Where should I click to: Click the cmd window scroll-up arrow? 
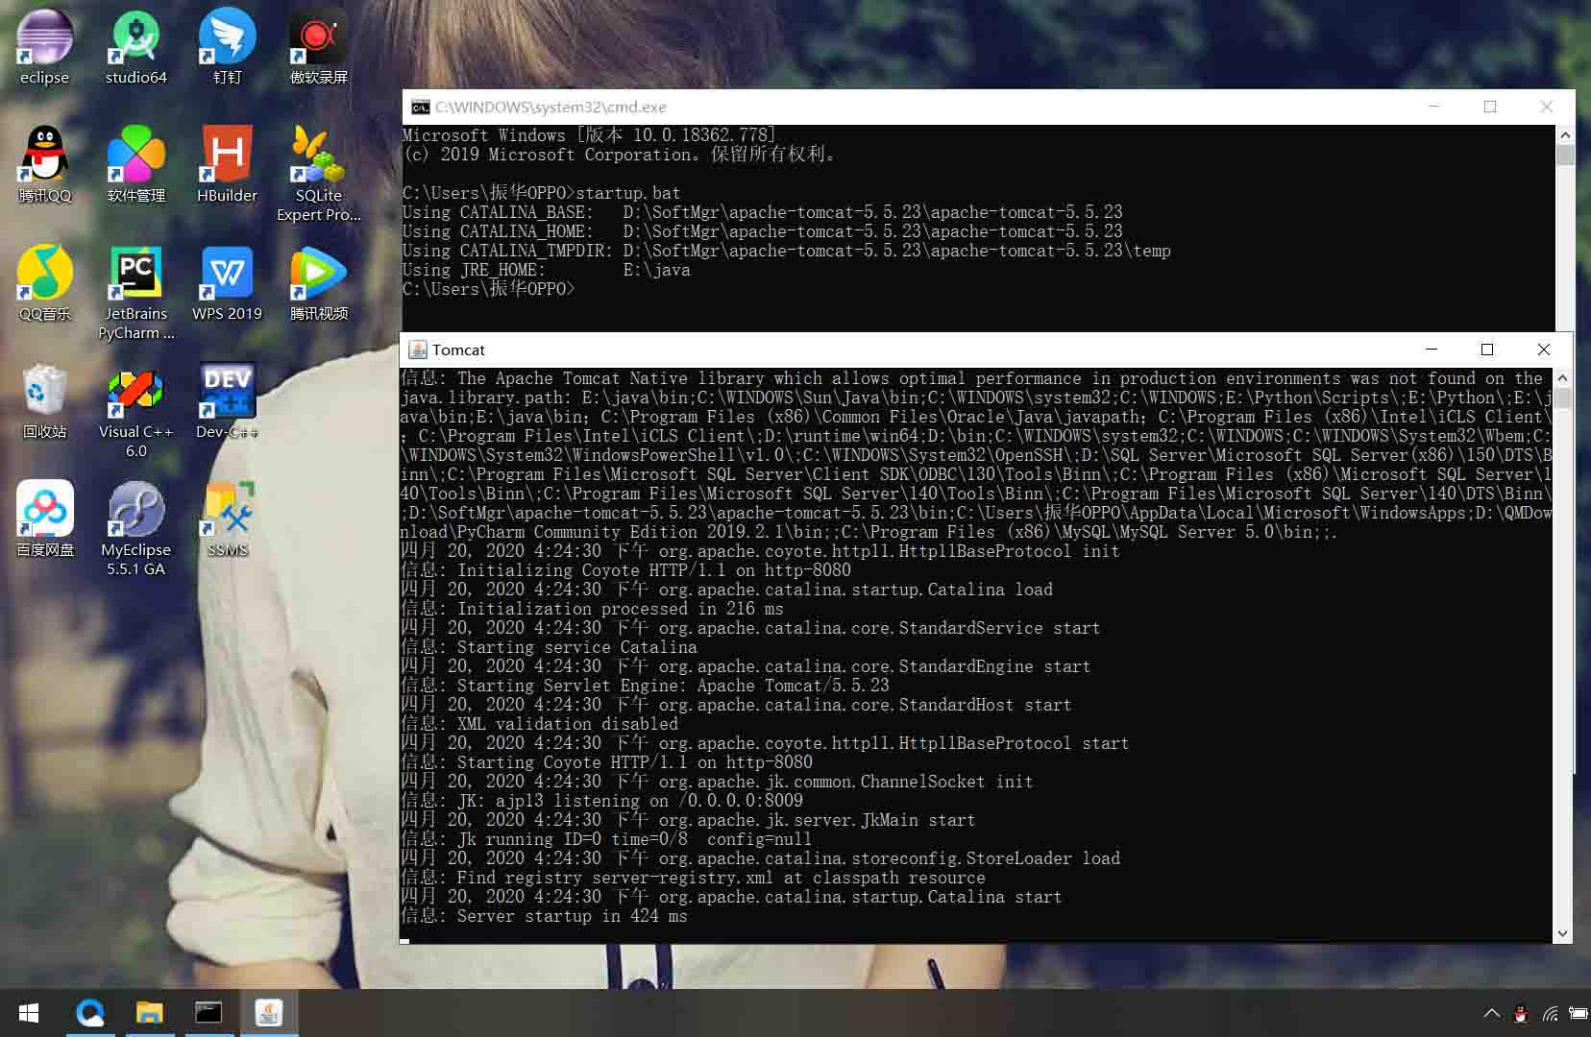coord(1565,134)
